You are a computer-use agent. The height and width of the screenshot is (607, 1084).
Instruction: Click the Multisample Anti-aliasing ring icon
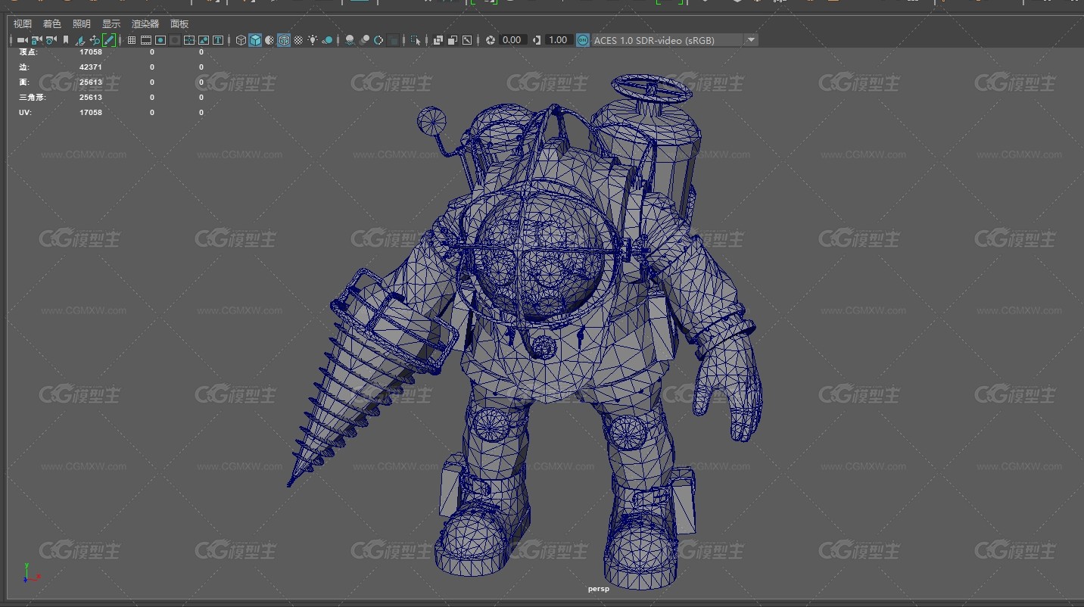coord(378,40)
